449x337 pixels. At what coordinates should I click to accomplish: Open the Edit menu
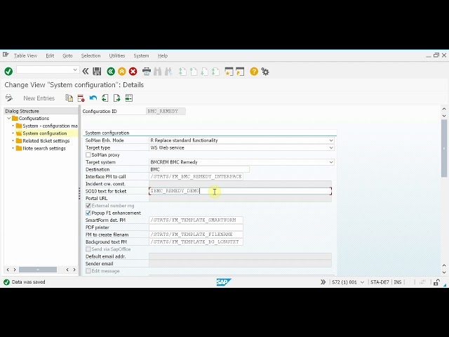[50, 55]
